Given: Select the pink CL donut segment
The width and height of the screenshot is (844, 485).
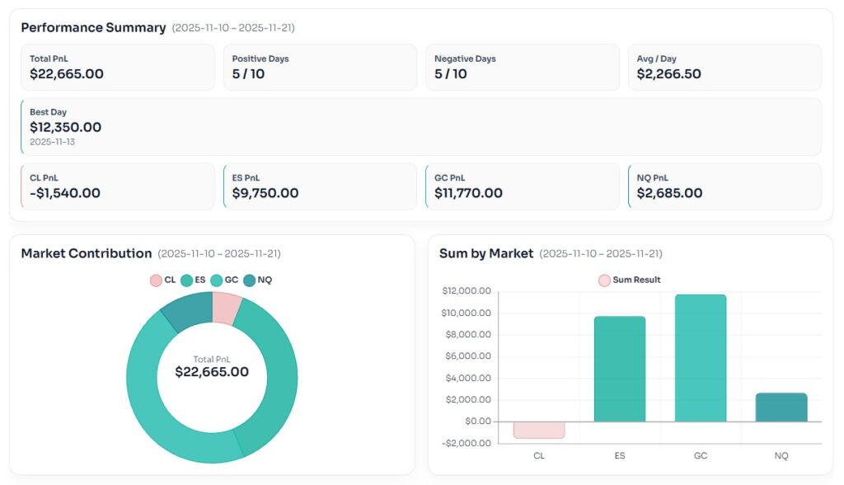Looking at the screenshot, I should click(226, 307).
